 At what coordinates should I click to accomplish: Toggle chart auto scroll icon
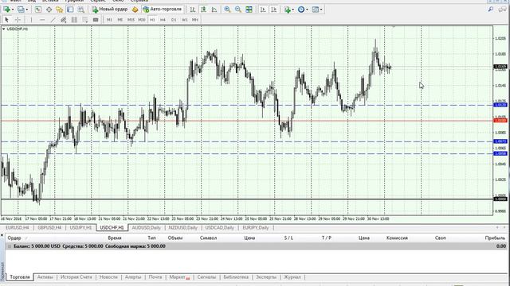(x=263, y=10)
